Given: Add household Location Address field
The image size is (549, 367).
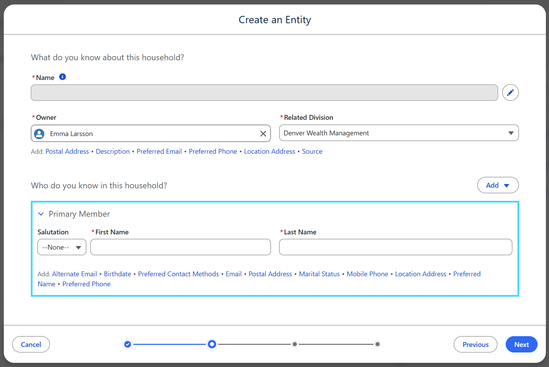Looking at the screenshot, I should [269, 151].
